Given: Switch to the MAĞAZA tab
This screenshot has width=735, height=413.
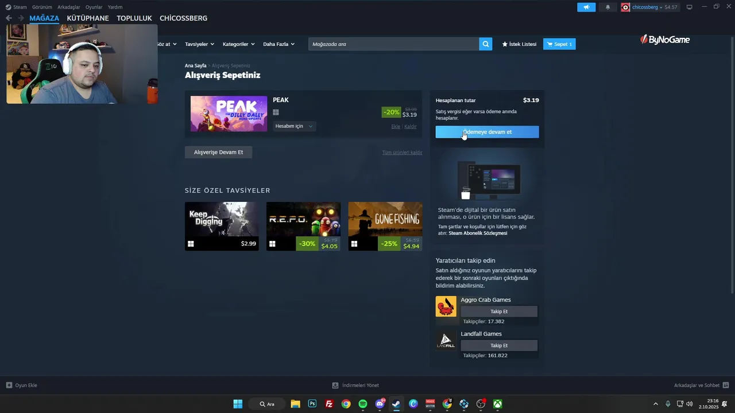Looking at the screenshot, I should (44, 18).
